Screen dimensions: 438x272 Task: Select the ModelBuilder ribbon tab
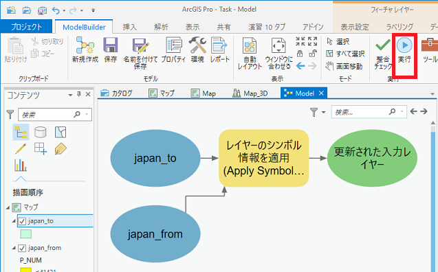pyautogui.click(x=84, y=27)
